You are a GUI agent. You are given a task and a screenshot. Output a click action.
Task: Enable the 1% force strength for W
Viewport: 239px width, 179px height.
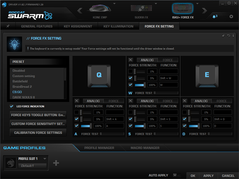point(130,71)
